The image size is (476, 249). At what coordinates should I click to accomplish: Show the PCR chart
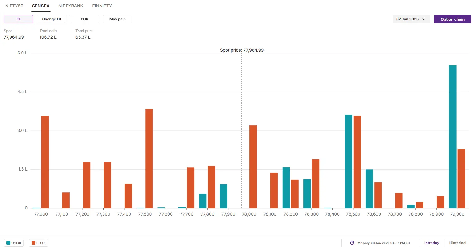coord(84,19)
